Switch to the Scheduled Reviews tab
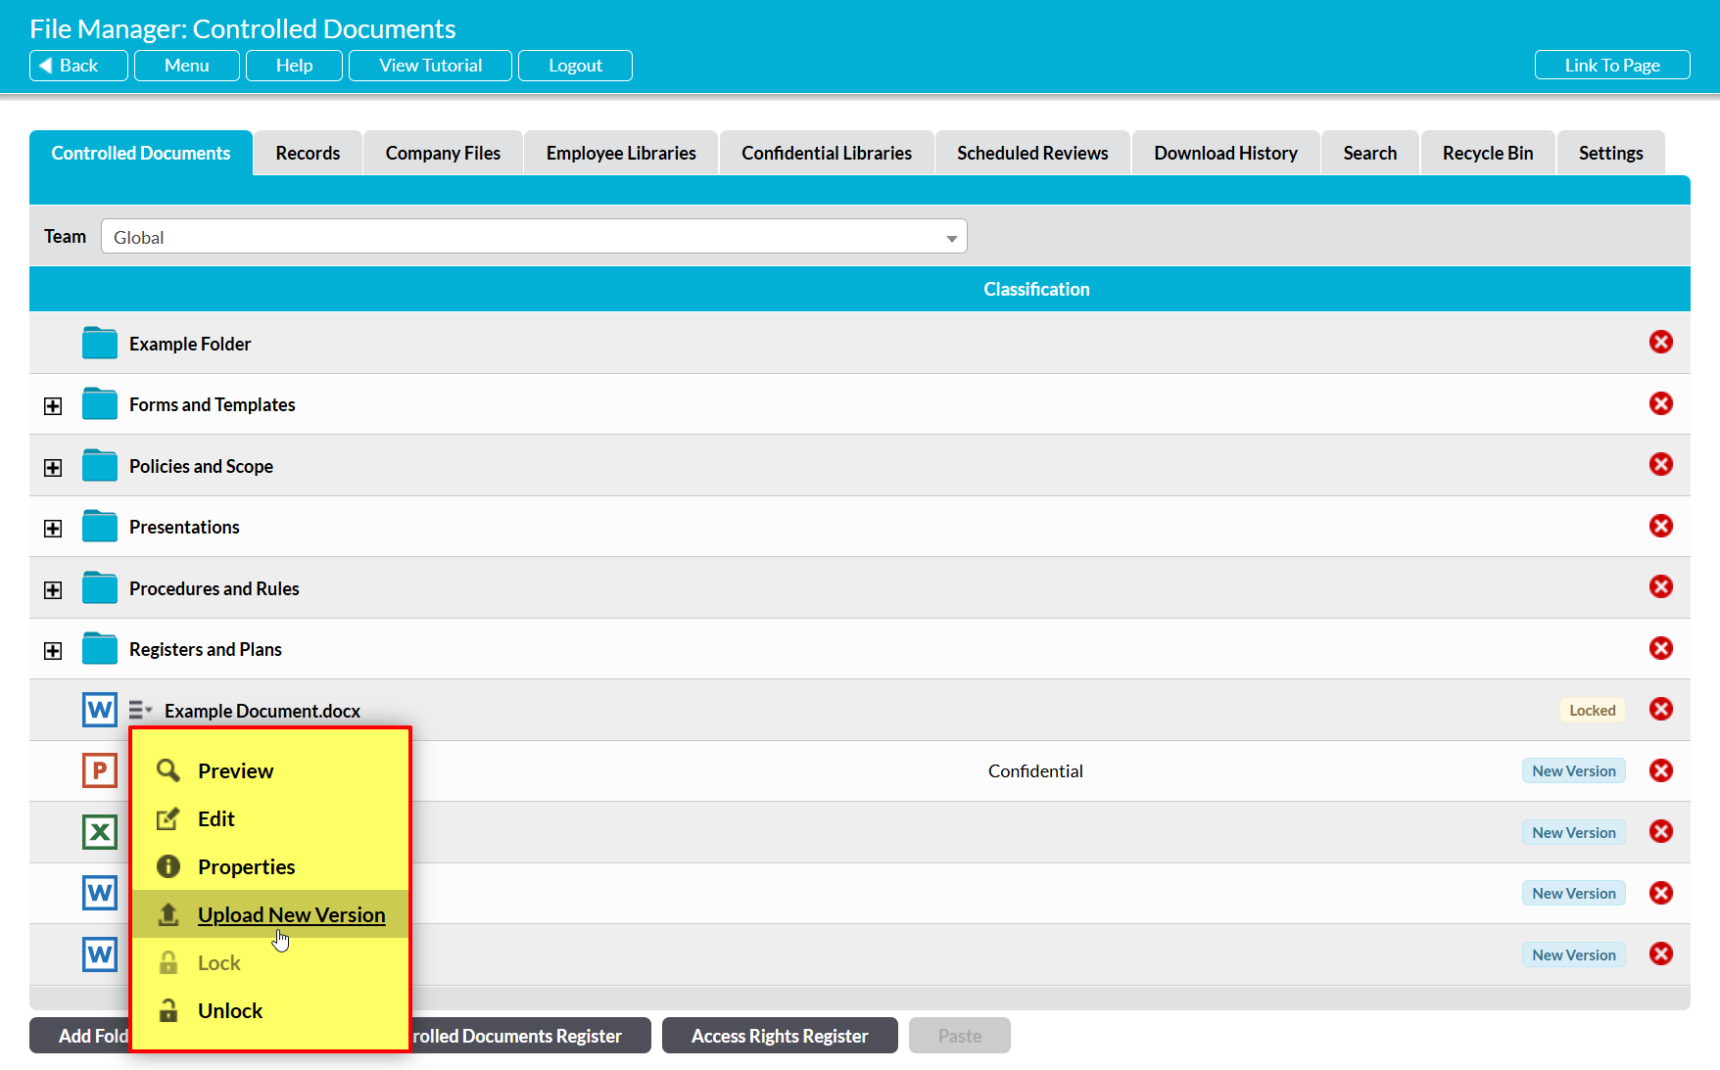This screenshot has width=1720, height=1070. click(1032, 153)
